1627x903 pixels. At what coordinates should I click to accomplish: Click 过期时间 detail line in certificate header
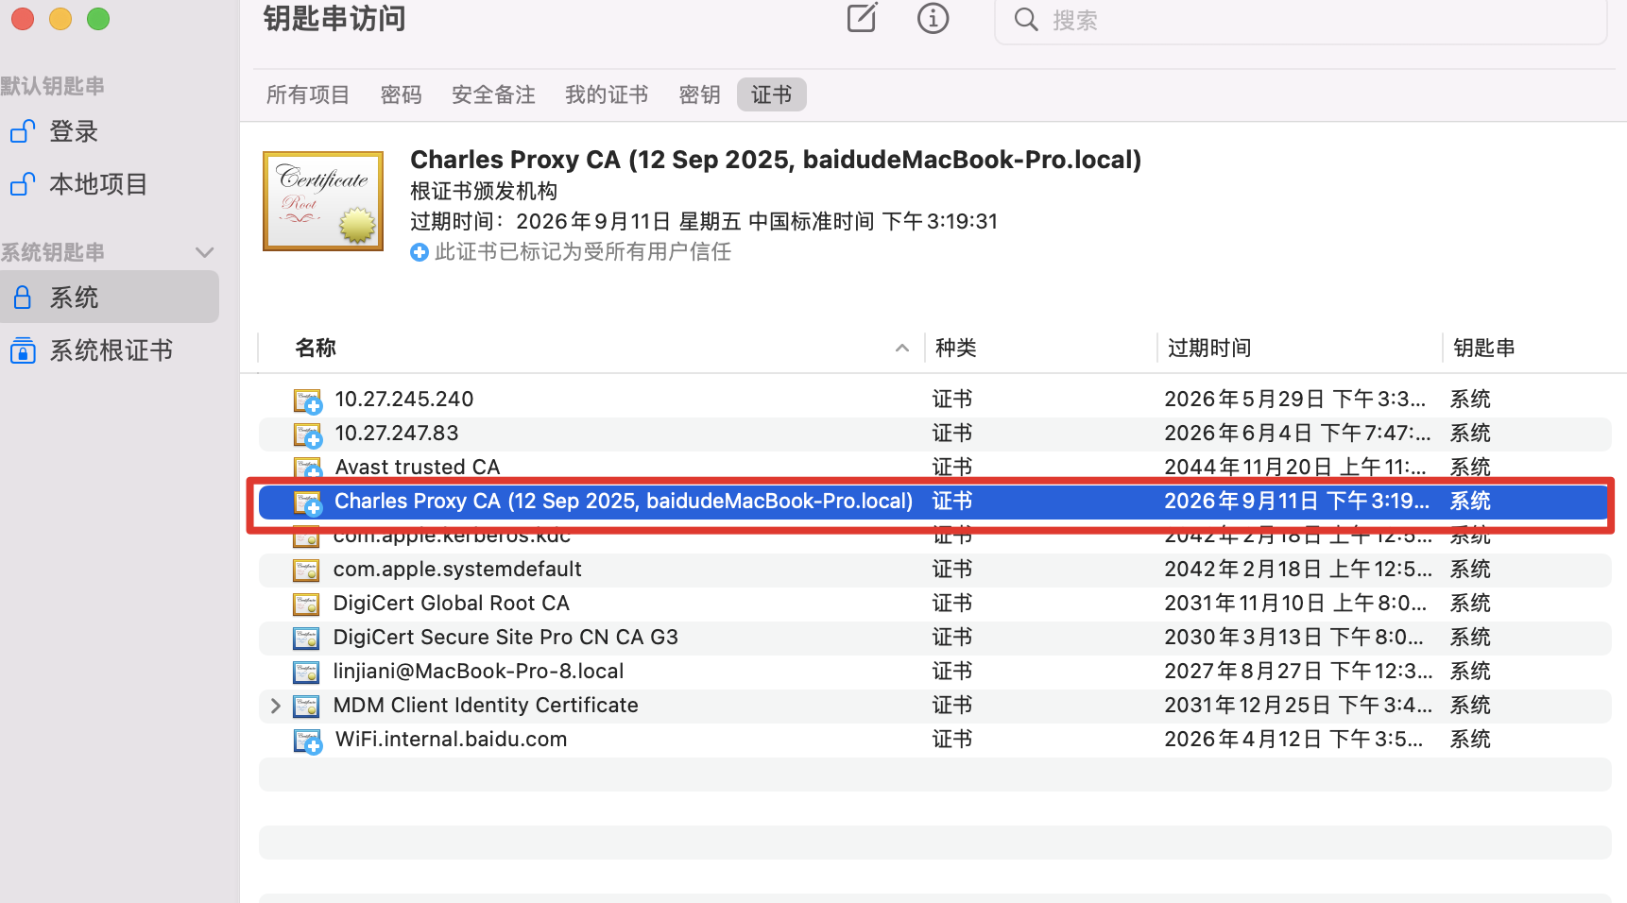(x=704, y=222)
